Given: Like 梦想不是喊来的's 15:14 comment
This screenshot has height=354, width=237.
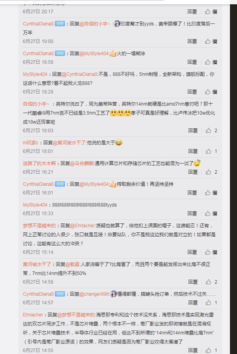Looking at the screenshot, I should 211,252.
